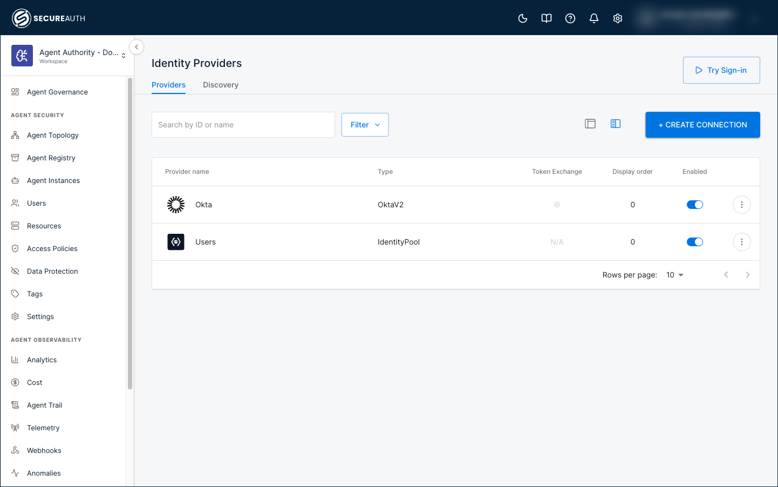Click the Agent Registry icon
The width and height of the screenshot is (778, 487).
pos(15,158)
